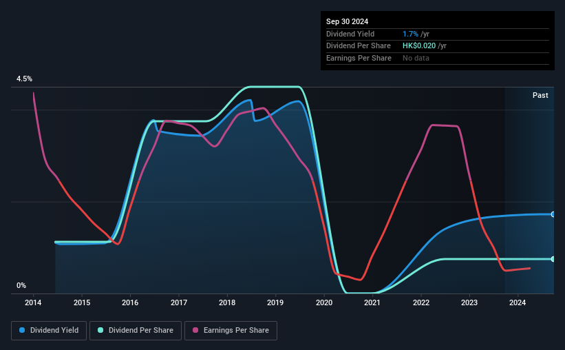565x350 pixels.
Task: Click the tooltip Dividend Yield row label
Action: pos(350,34)
